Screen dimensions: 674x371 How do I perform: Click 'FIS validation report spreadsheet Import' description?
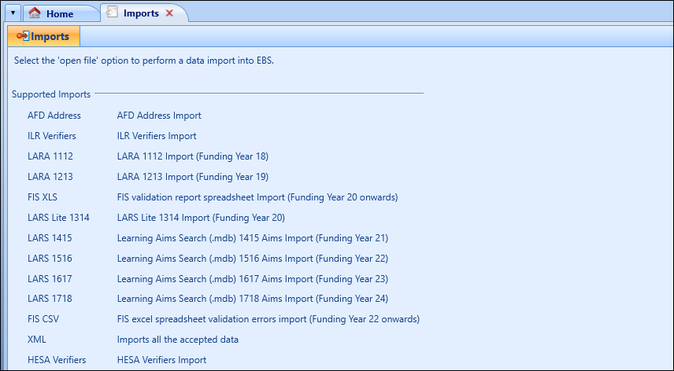click(257, 197)
